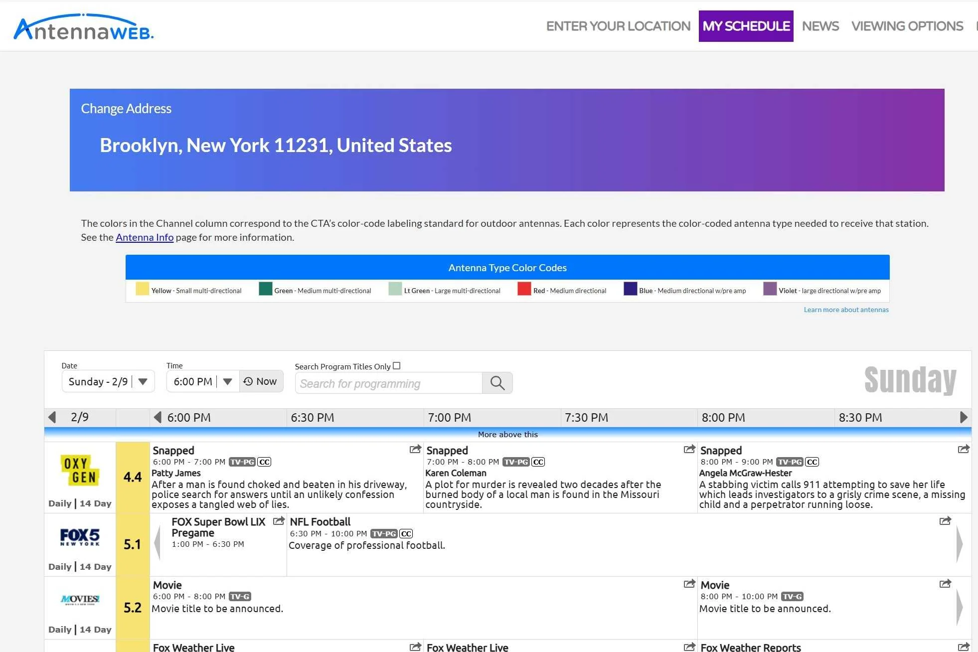Click the CC badge on NFL Football
The image size is (978, 652).
(x=406, y=533)
